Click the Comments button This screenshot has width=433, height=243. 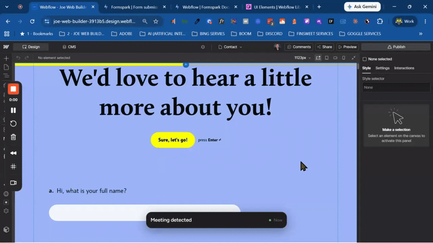299,47
